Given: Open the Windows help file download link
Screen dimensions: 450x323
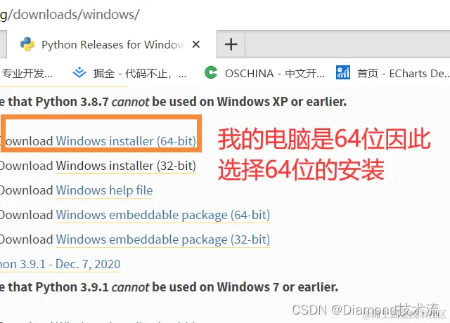Looking at the screenshot, I should click(x=105, y=190).
